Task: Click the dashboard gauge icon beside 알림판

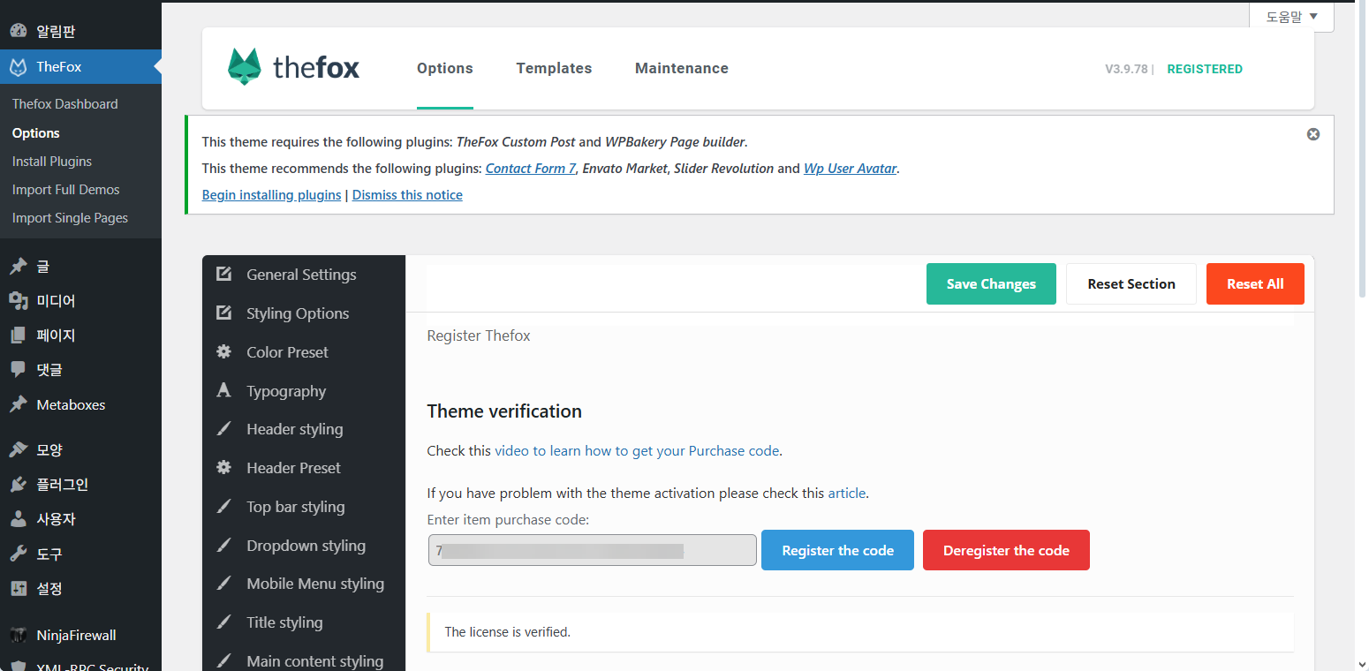Action: 18,32
